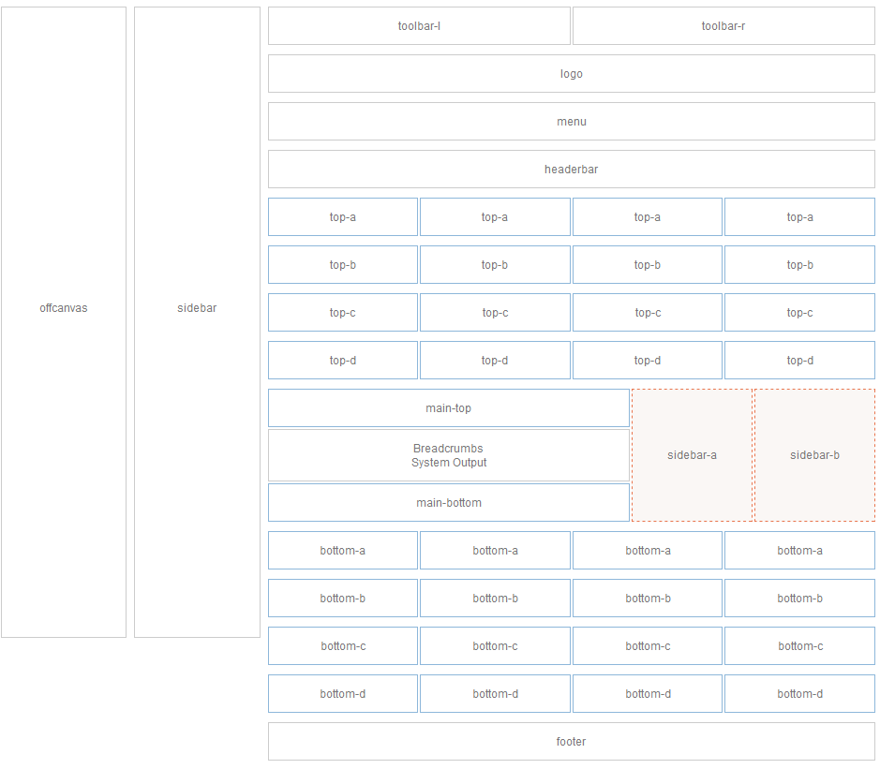
Task: Select the dashed sidebar-b box
Action: click(814, 455)
